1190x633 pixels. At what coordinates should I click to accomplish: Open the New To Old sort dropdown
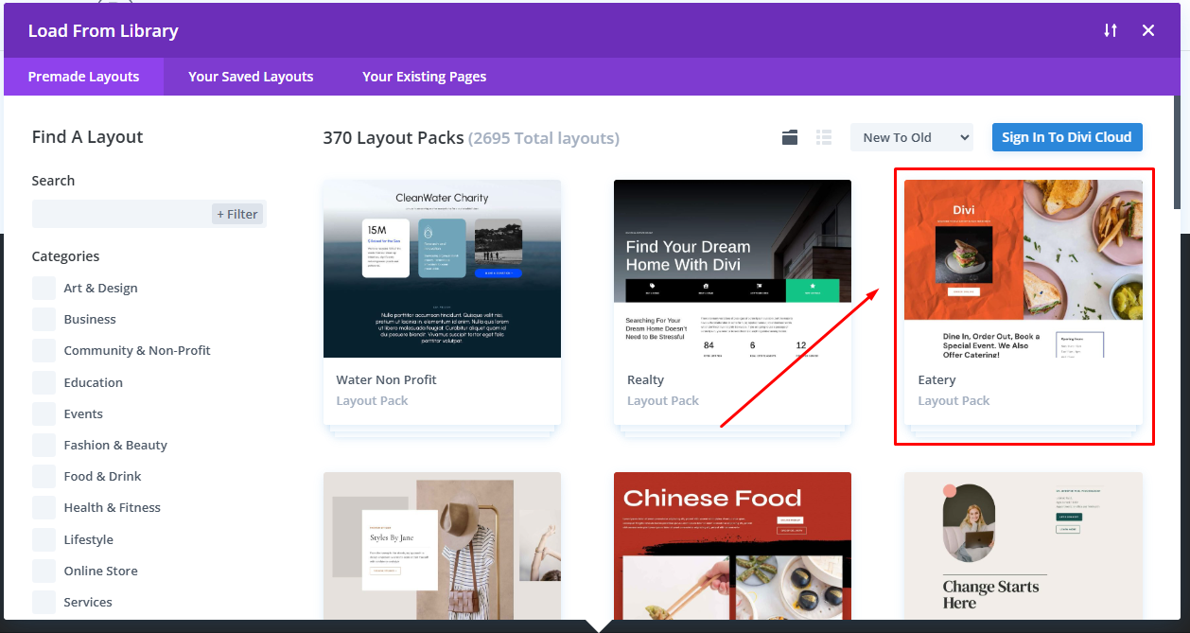coord(912,137)
